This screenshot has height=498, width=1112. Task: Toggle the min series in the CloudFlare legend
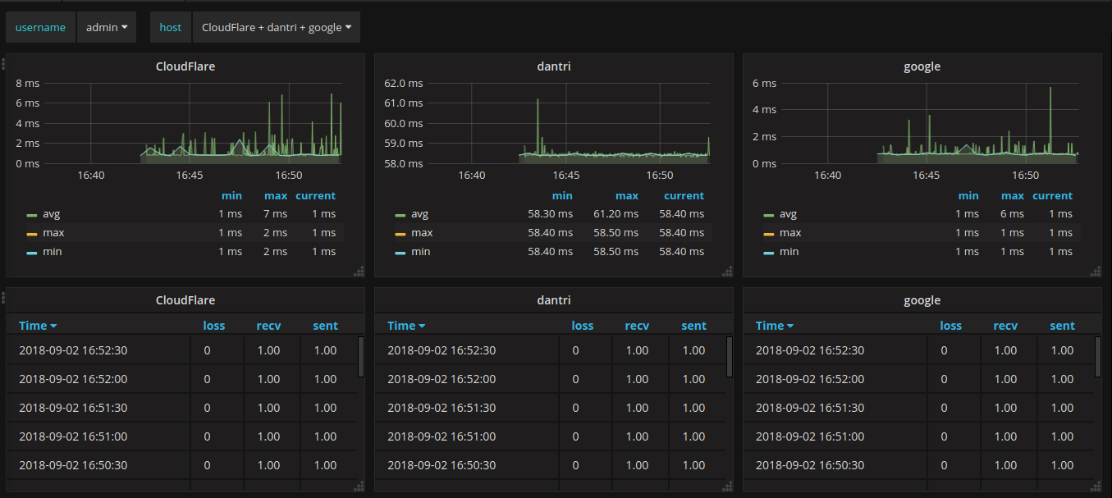53,252
